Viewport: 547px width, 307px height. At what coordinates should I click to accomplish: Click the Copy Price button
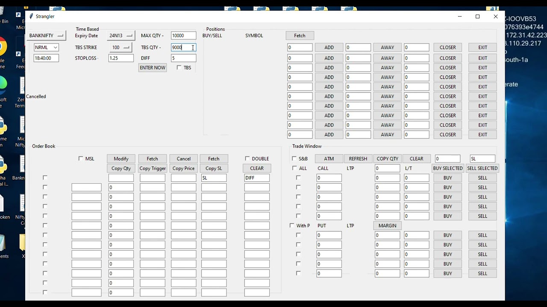point(184,168)
